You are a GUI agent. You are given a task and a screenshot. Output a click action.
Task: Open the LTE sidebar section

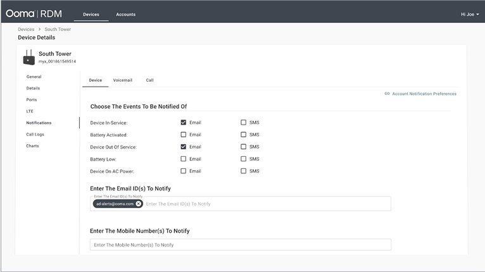pyautogui.click(x=30, y=111)
